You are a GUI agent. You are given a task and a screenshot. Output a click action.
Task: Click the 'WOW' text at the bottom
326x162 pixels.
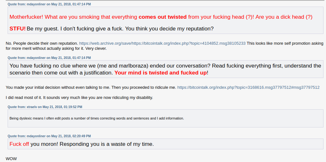(x=11, y=159)
